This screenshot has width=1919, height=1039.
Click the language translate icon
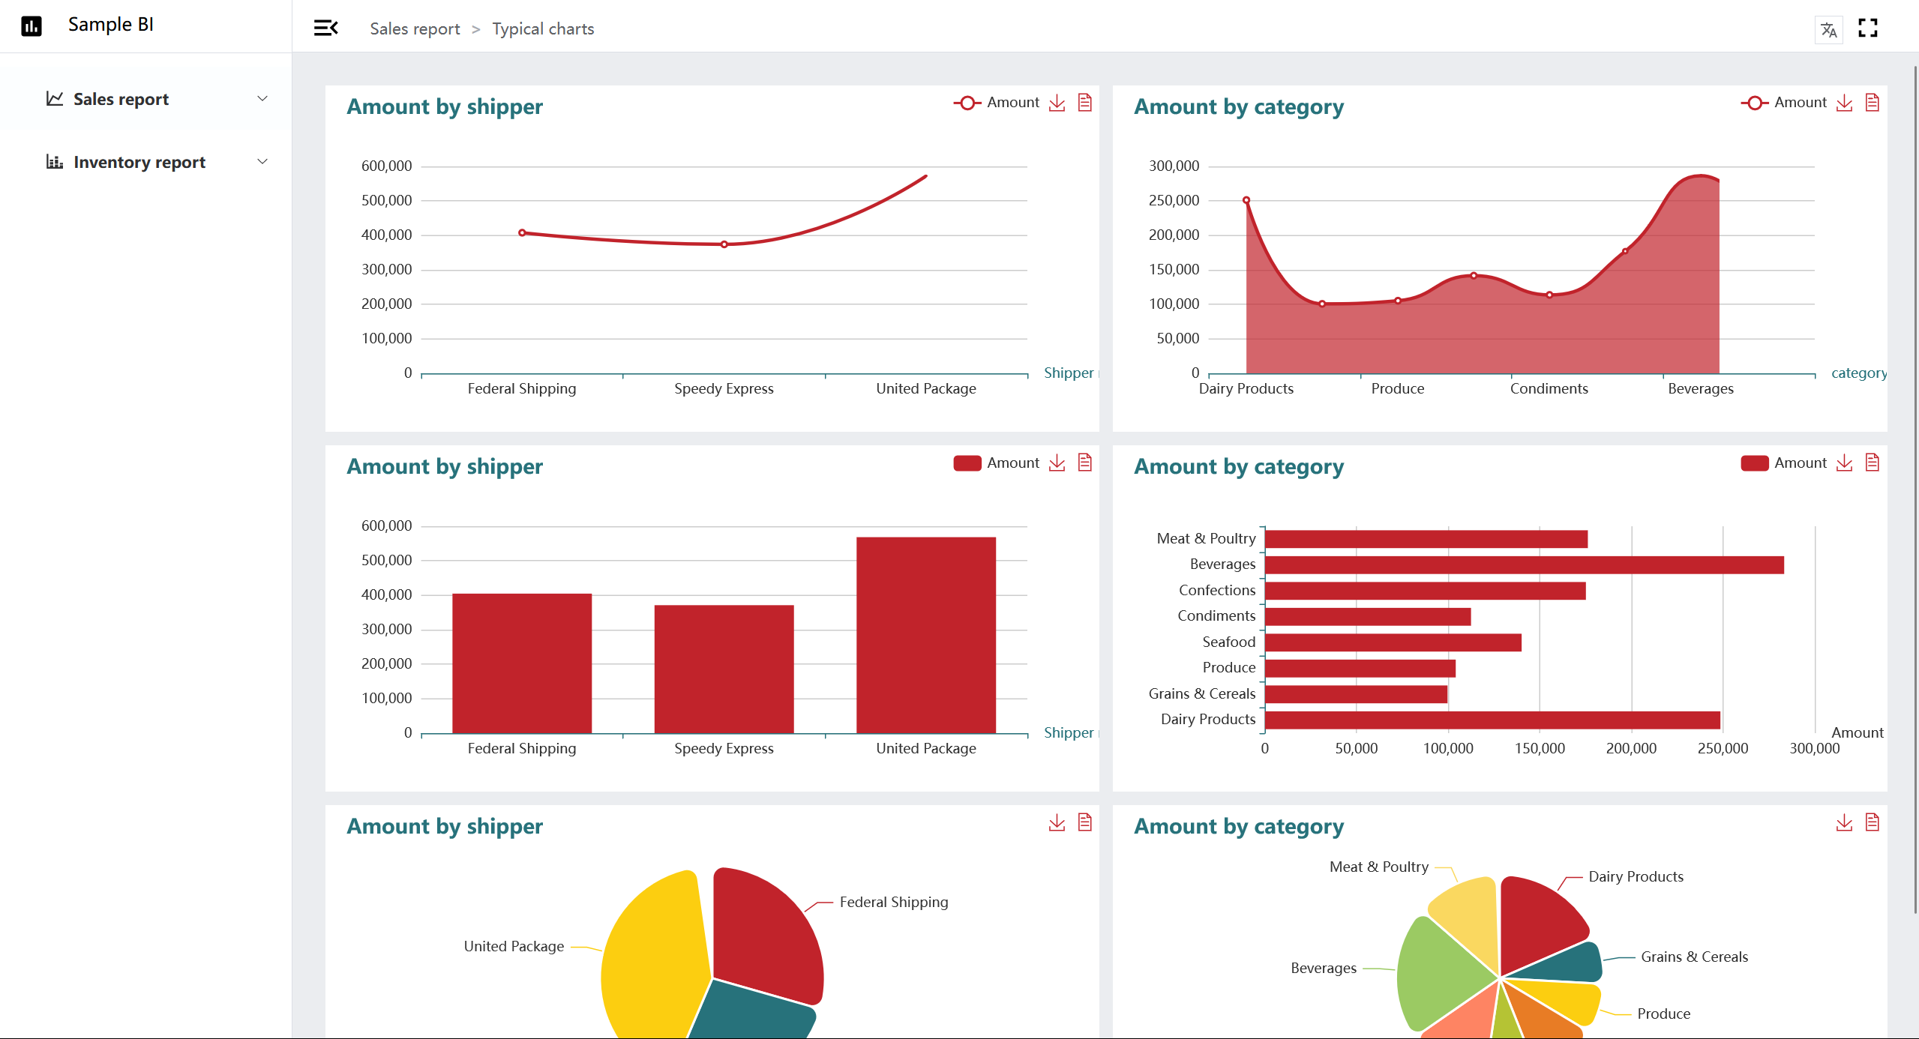point(1828,30)
